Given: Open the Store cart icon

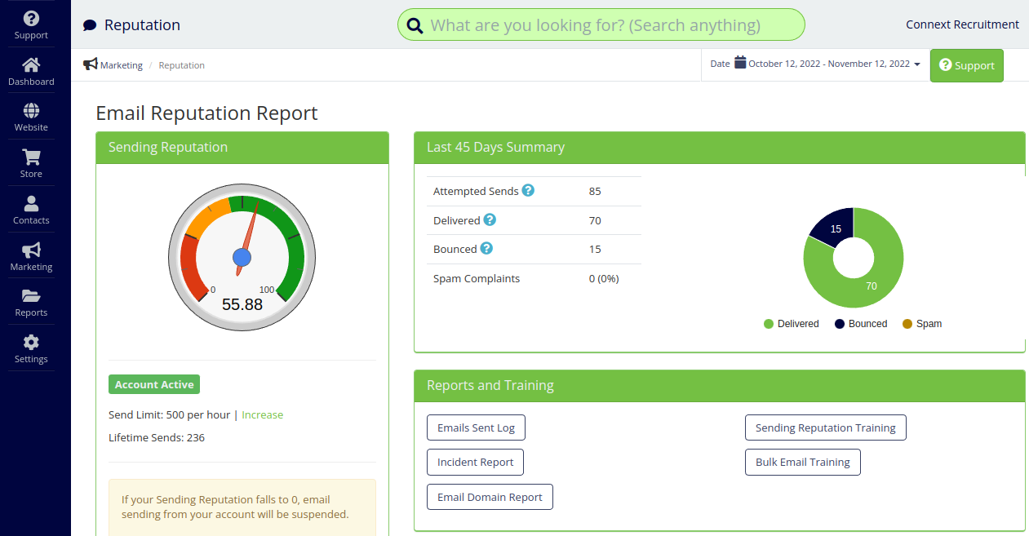Looking at the screenshot, I should point(31,157).
